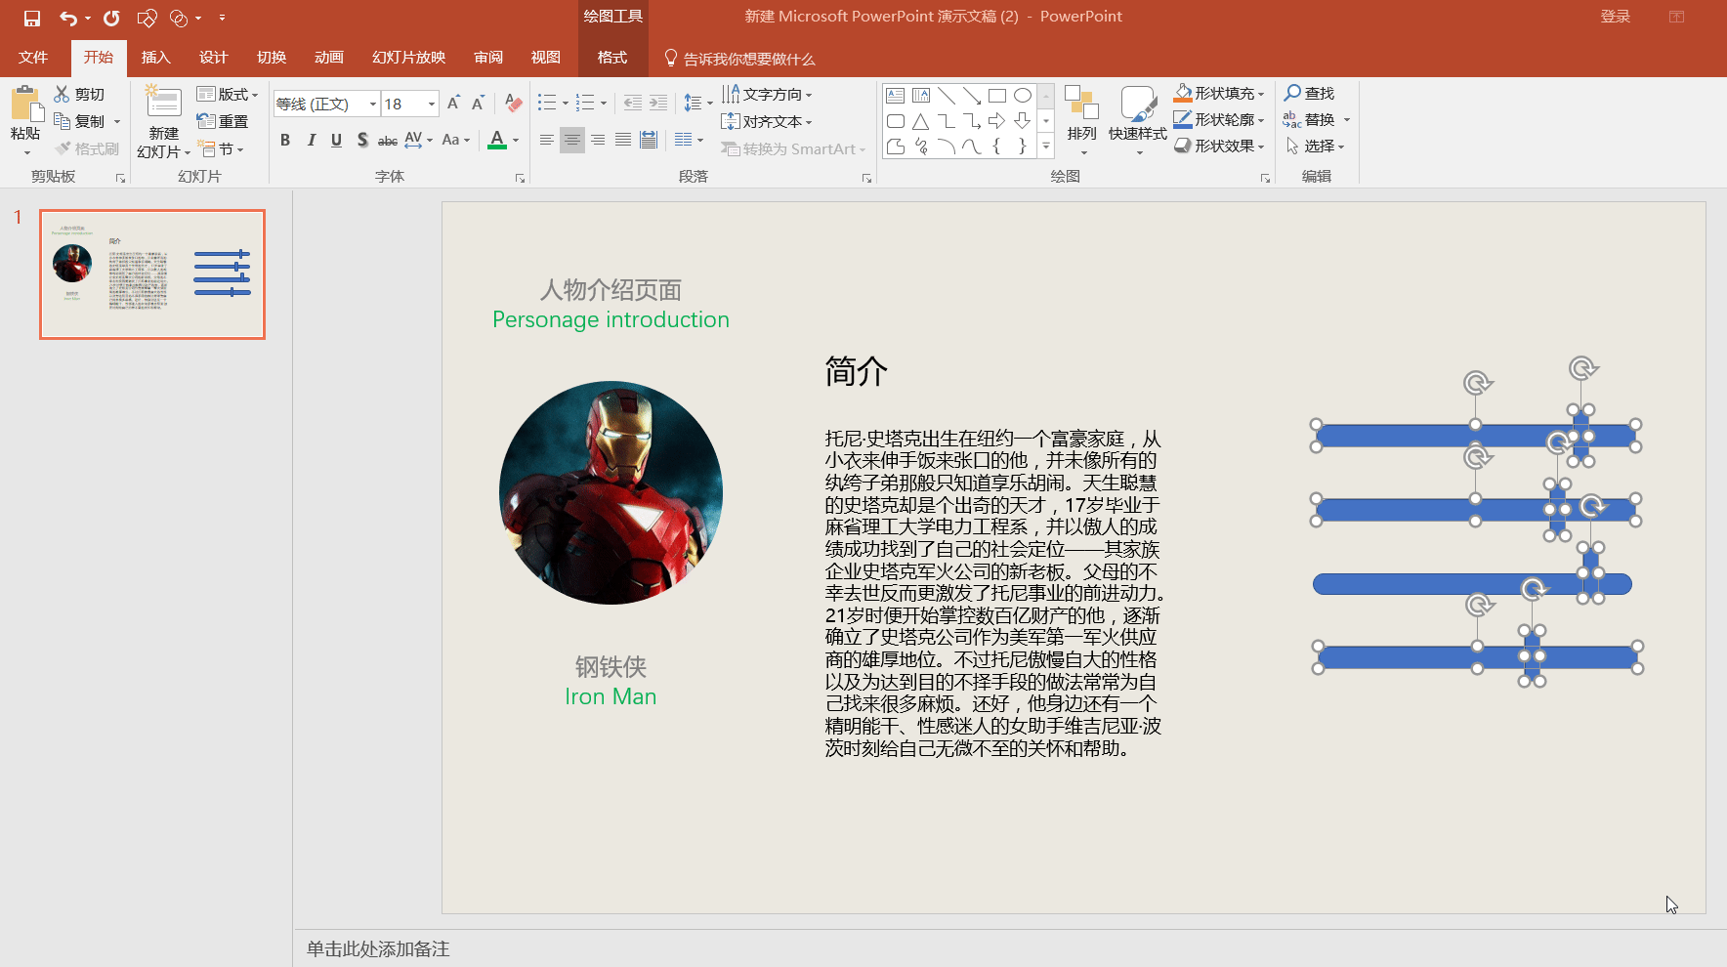Viewport: 1727px width, 967px height.
Task: Click the New Slide icon
Action: [163, 102]
